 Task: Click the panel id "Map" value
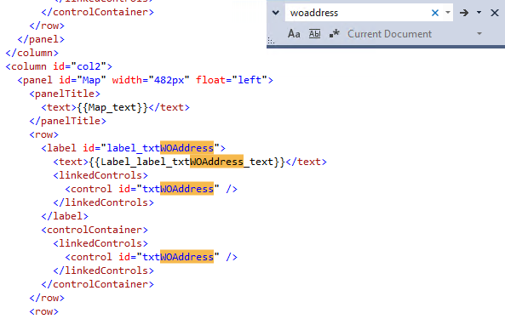click(x=91, y=80)
